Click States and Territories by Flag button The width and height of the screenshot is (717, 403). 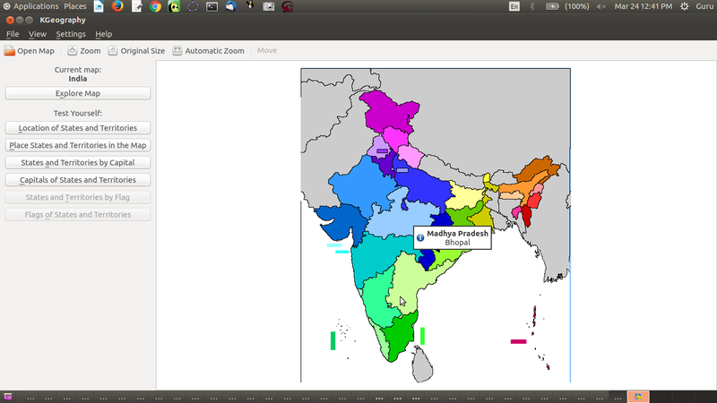click(78, 197)
